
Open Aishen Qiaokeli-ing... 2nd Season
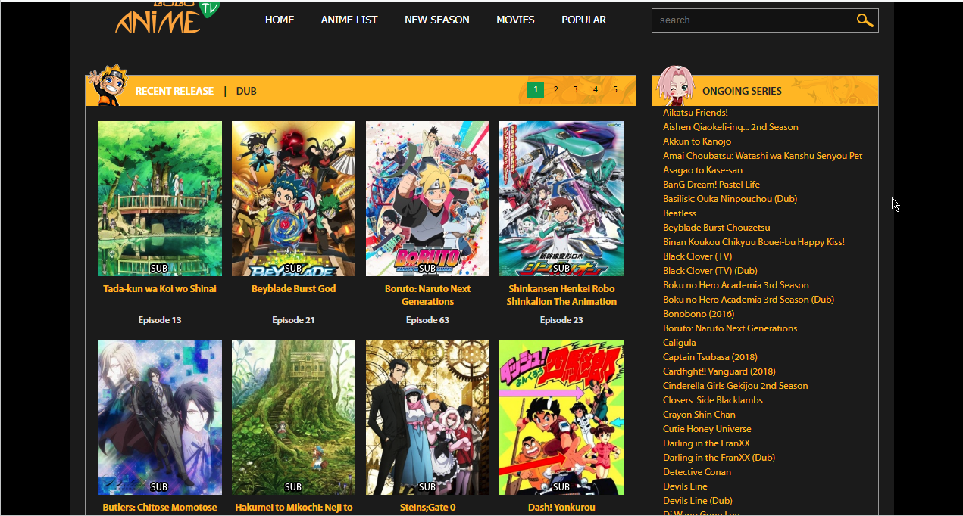tap(730, 127)
